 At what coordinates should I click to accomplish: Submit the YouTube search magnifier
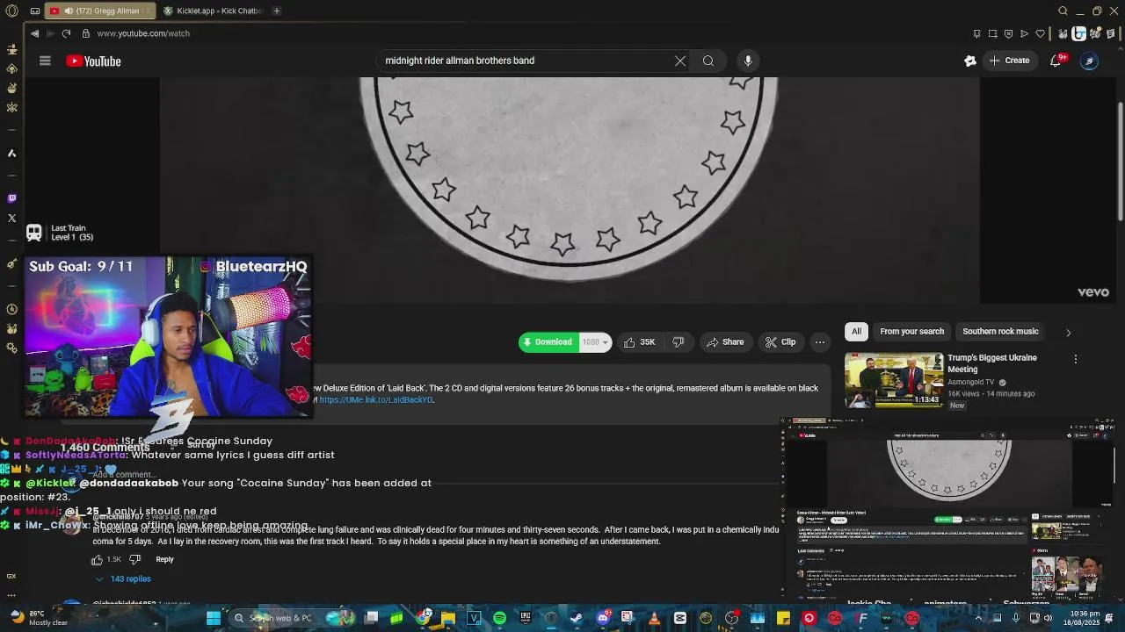click(x=708, y=61)
